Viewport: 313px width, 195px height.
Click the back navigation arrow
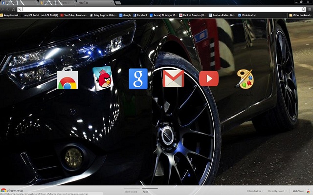tap(2, 9)
